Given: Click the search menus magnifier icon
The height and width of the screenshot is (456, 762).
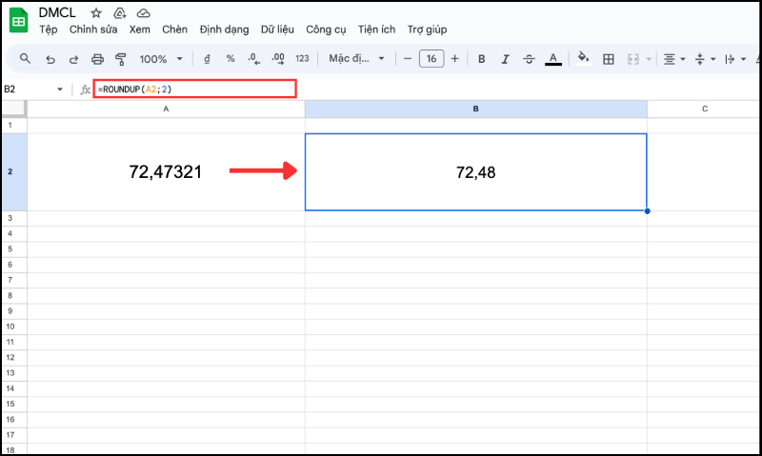Looking at the screenshot, I should coord(26,59).
